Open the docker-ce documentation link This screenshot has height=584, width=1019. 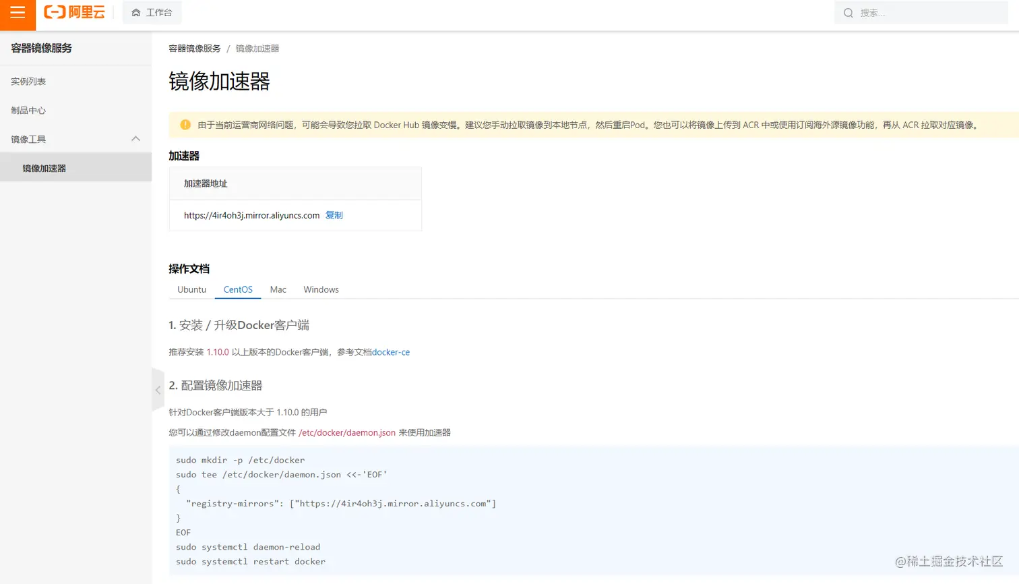(x=391, y=351)
